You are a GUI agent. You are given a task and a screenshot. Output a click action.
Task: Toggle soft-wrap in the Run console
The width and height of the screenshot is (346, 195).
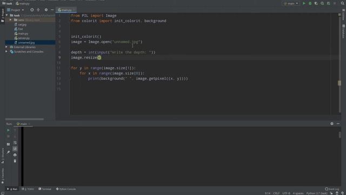click(x=15, y=142)
